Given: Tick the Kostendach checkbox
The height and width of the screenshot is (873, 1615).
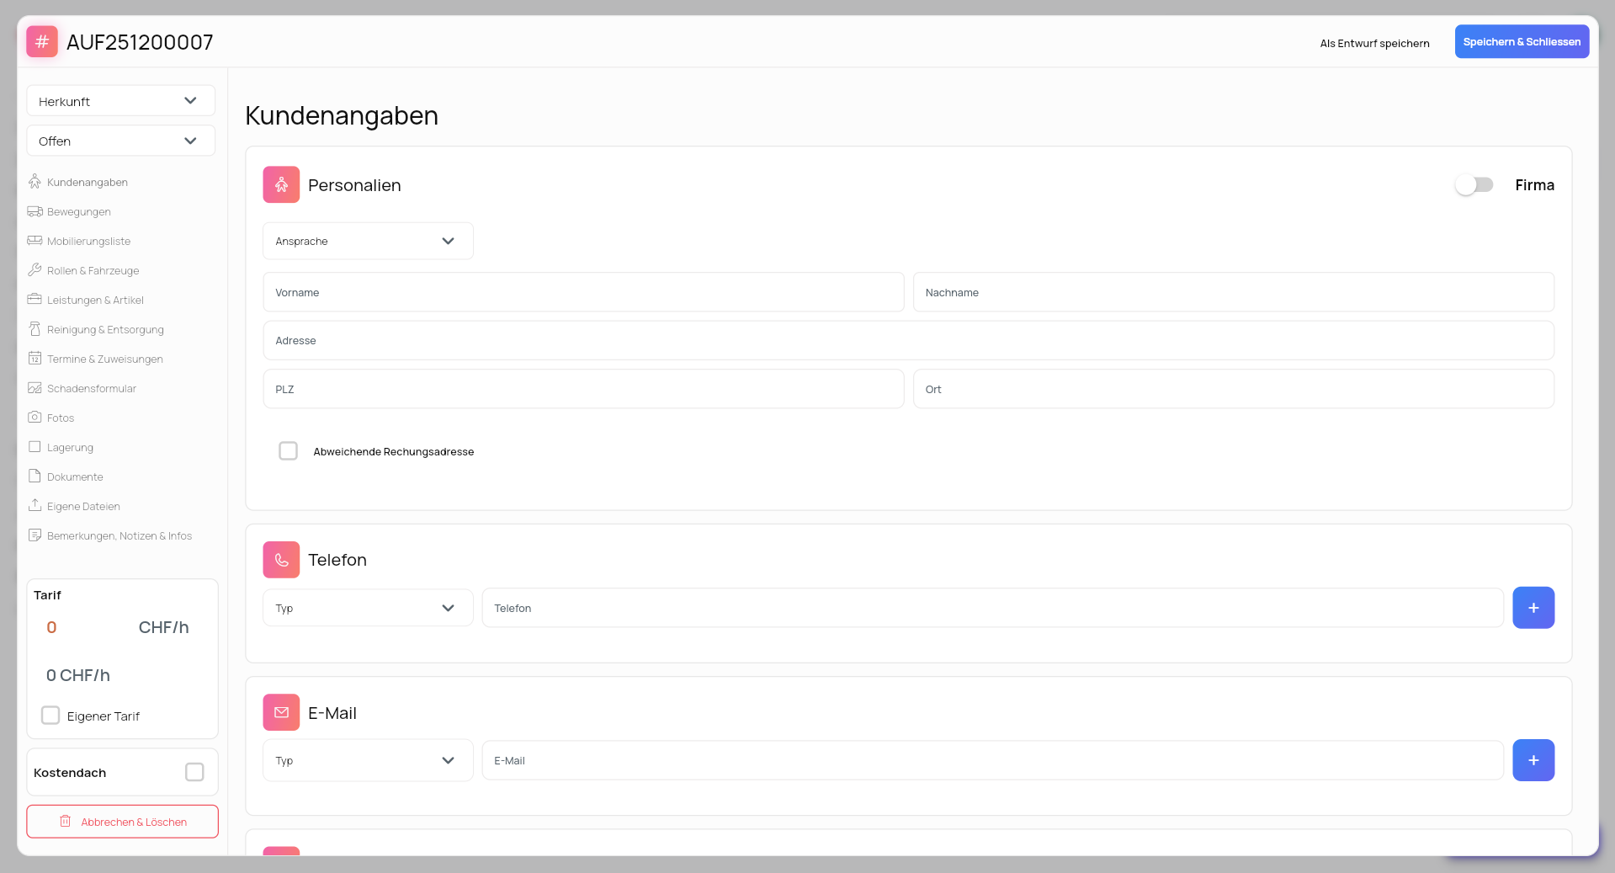Looking at the screenshot, I should [x=194, y=772].
